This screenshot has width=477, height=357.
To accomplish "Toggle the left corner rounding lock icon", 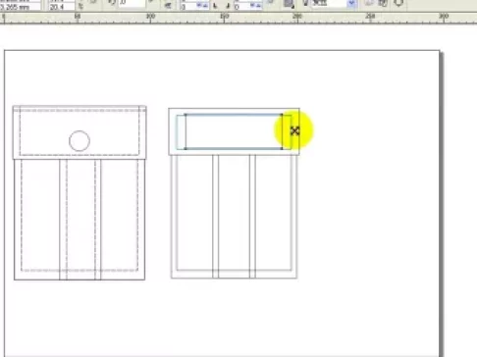I will tap(215, 6).
